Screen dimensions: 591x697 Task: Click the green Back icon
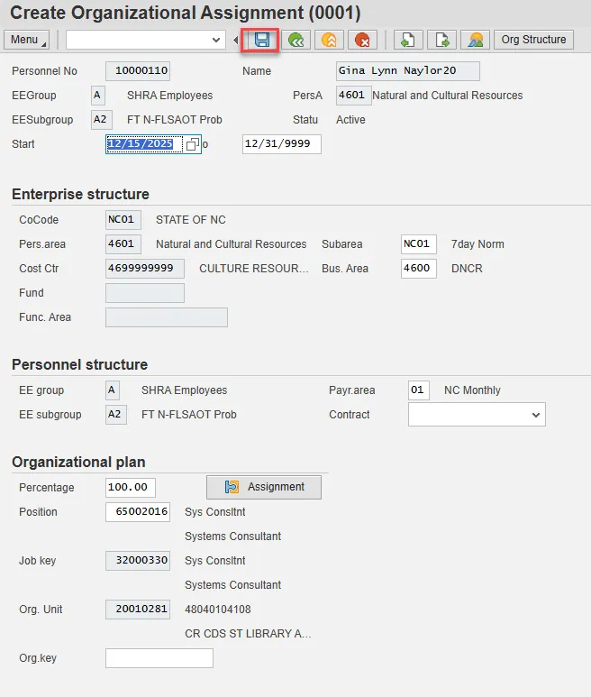click(x=295, y=40)
